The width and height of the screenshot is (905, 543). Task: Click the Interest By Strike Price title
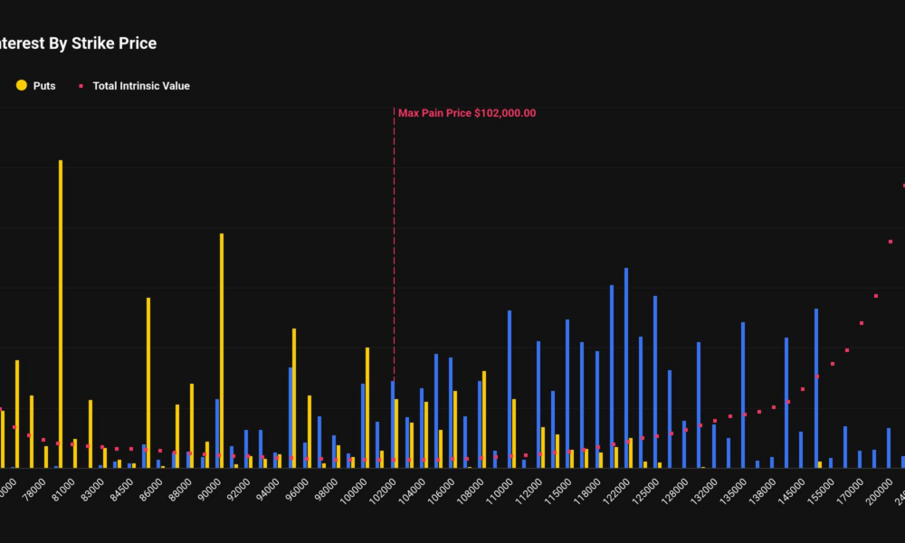click(x=77, y=43)
